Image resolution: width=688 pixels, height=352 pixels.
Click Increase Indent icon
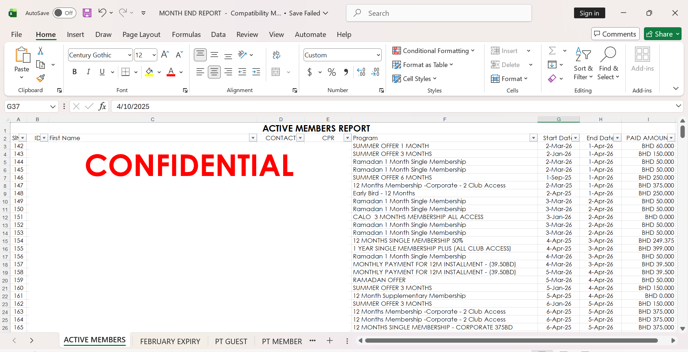[256, 72]
